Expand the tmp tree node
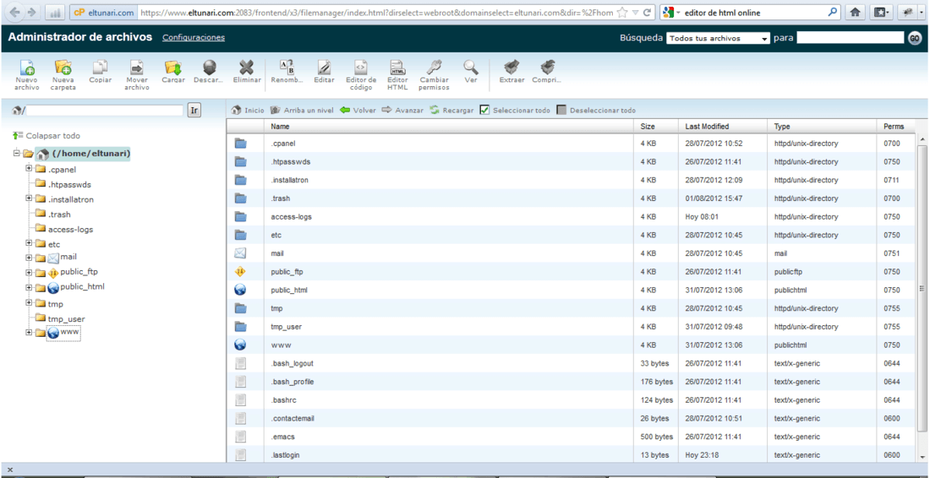Screen dimensions: 930x478 (29, 302)
